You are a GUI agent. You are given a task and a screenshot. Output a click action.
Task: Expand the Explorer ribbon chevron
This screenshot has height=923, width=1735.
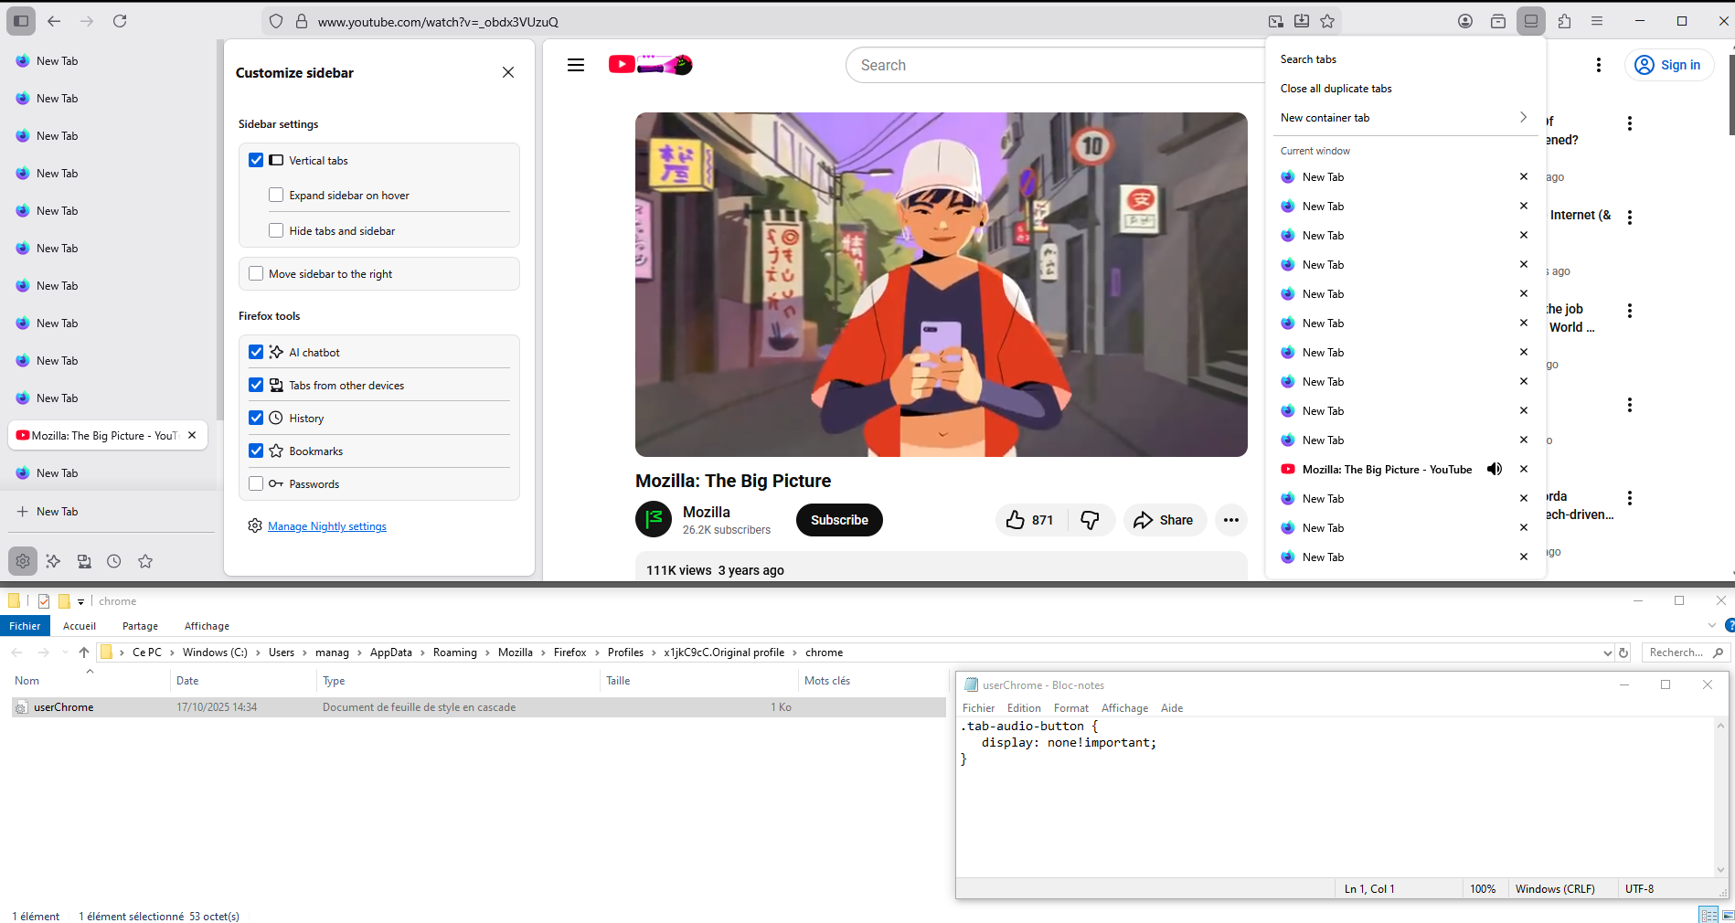coord(1711,626)
